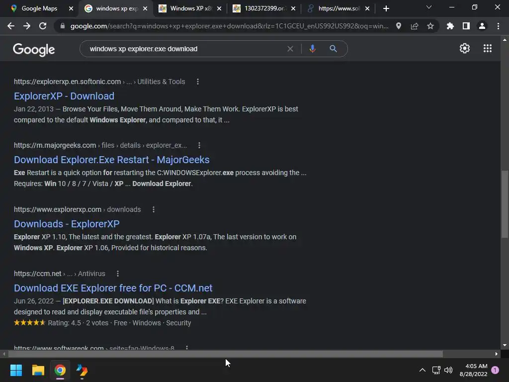The image size is (509, 382).
Task: Close the 1302372399 tab
Action: 293,8
